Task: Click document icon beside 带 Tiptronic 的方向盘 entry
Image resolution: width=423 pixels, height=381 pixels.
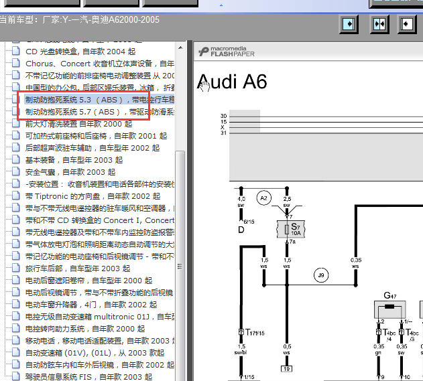Action: 16,196
